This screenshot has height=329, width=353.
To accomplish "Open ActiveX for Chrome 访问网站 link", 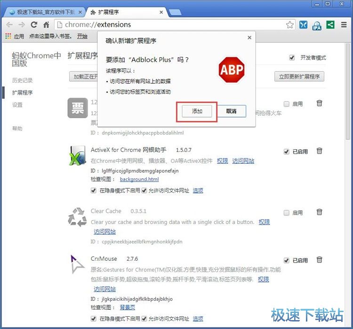I will tap(243, 161).
